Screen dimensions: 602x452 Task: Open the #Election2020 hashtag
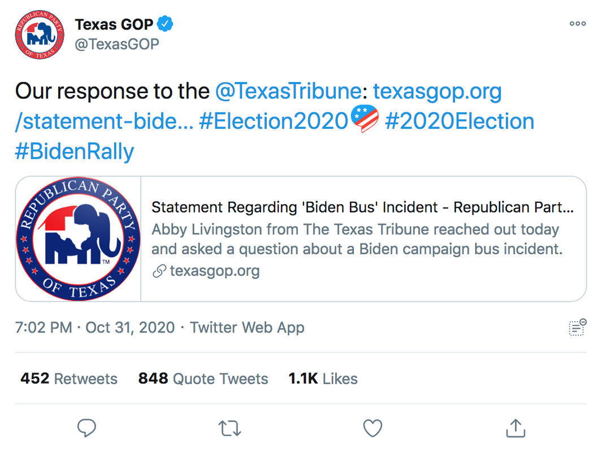(x=274, y=121)
